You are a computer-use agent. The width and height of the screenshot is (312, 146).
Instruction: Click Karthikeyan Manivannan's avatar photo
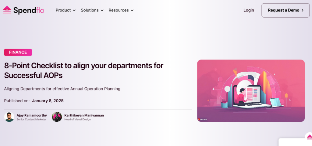tap(57, 117)
